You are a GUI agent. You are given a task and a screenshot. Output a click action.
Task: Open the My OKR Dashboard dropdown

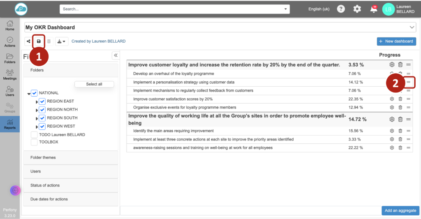coord(412,28)
